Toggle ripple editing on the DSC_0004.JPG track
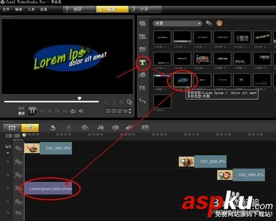Screen dimensions: 276x221 (x=8, y=175)
